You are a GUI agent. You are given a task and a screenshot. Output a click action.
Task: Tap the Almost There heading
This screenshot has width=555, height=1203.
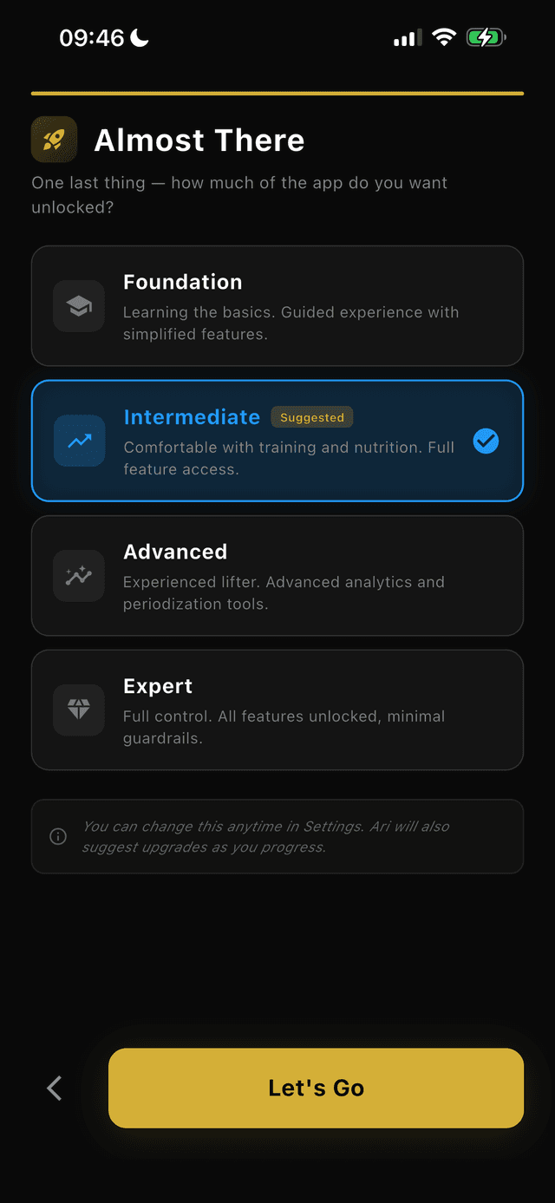(x=199, y=140)
